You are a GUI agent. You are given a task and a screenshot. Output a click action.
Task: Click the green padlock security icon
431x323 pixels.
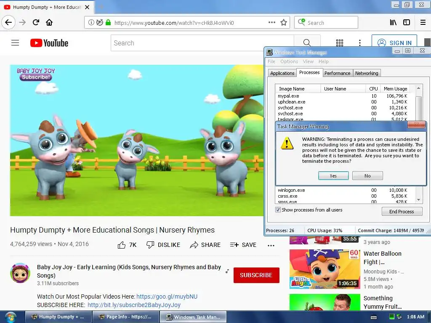click(108, 23)
